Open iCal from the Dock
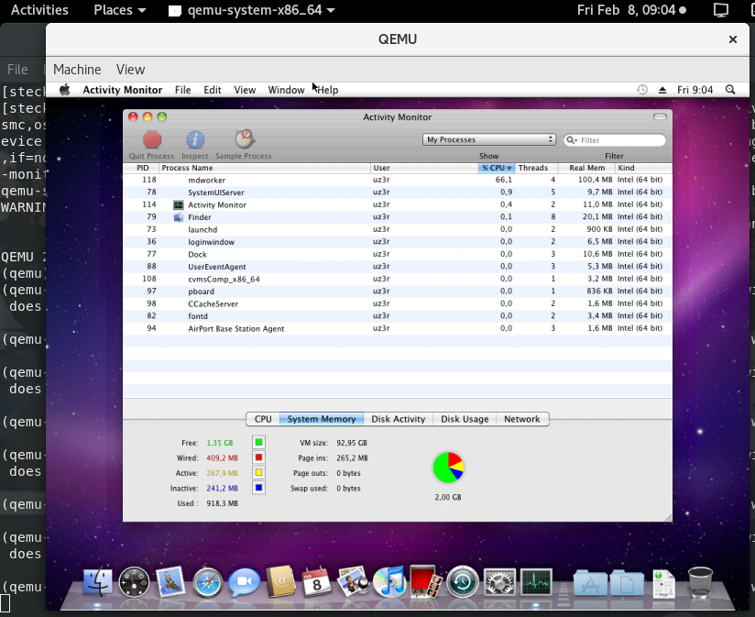The height and width of the screenshot is (617, 755). 316,582
